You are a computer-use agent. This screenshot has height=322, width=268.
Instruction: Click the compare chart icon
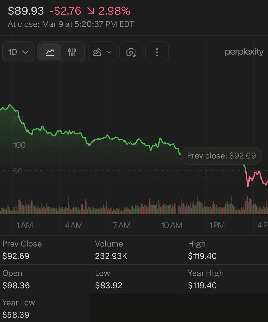coord(97,52)
